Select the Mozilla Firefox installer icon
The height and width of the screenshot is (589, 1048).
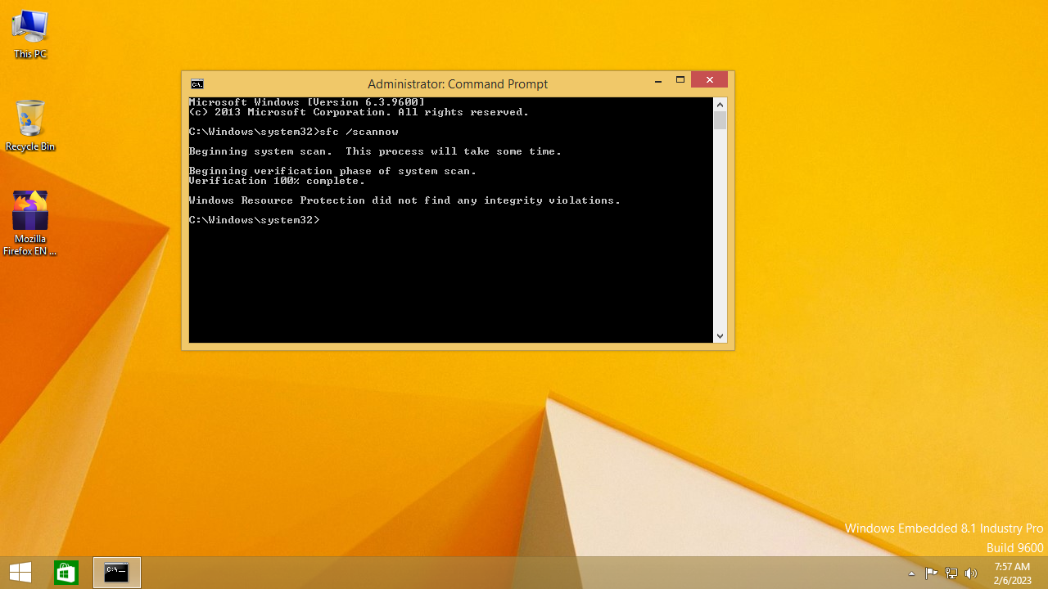tap(30, 223)
